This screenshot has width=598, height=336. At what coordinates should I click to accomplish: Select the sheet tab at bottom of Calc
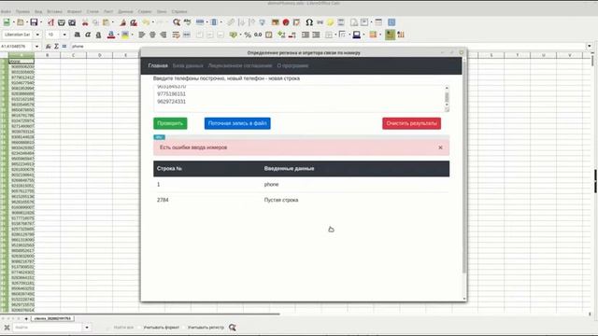pyautogui.click(x=52, y=318)
